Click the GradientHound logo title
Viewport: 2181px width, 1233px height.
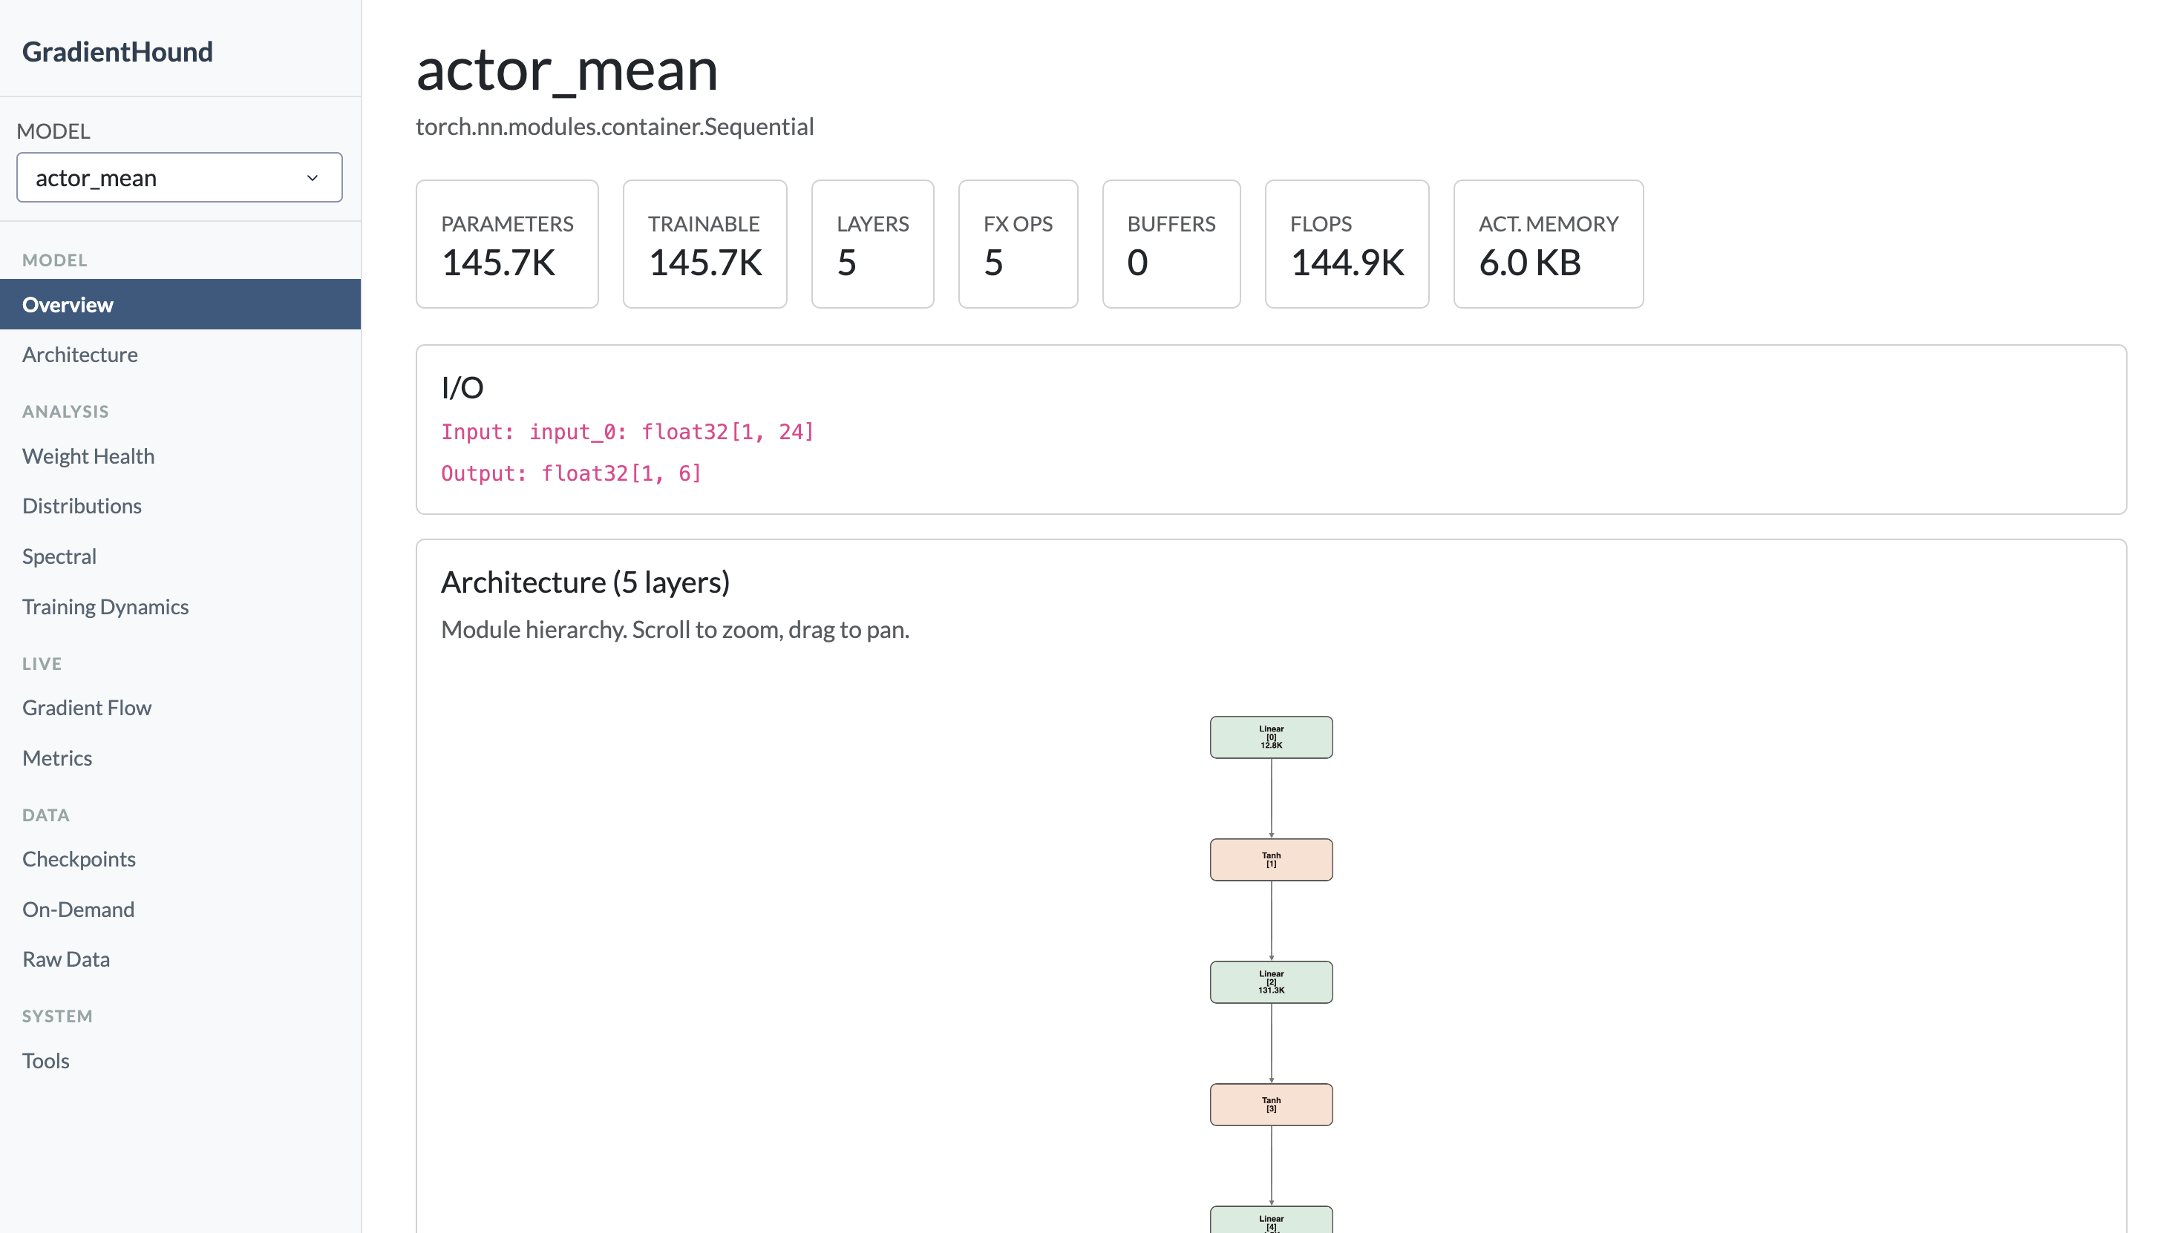click(117, 52)
